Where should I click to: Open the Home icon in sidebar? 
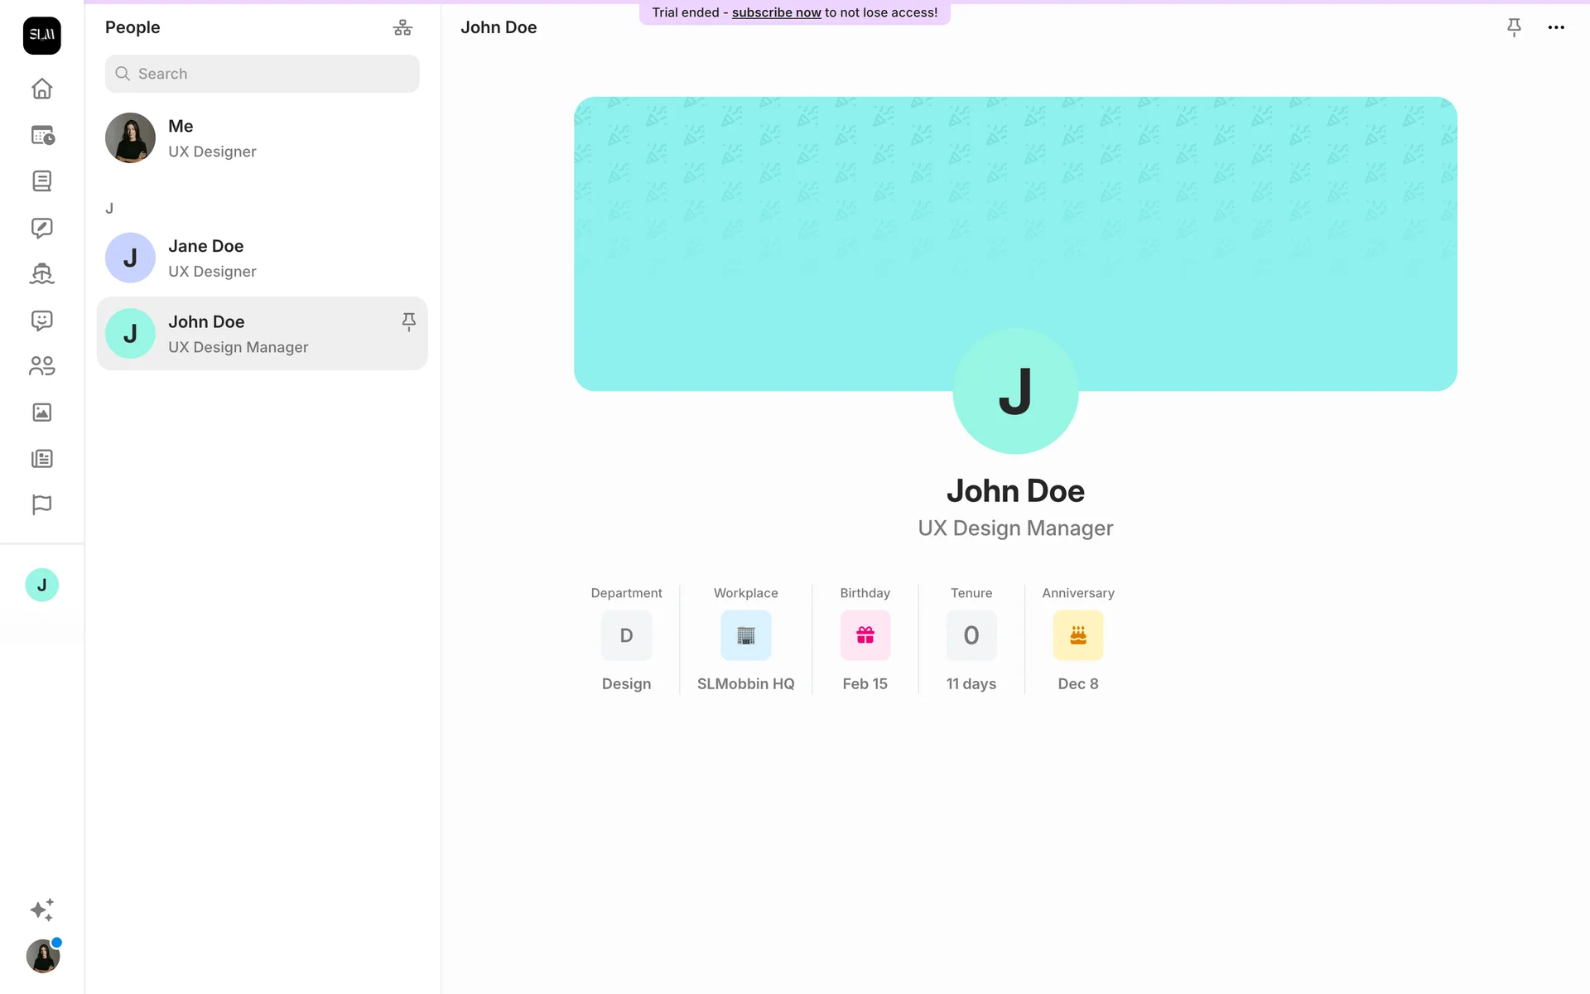(42, 89)
